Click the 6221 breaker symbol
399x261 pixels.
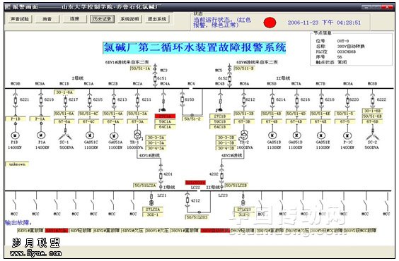16,100
